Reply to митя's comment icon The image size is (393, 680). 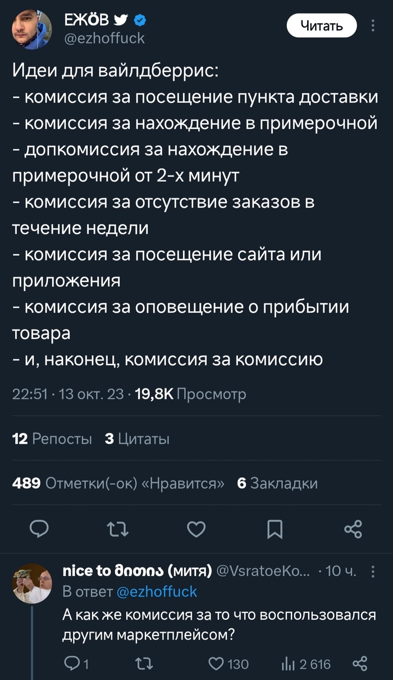pos(76,664)
